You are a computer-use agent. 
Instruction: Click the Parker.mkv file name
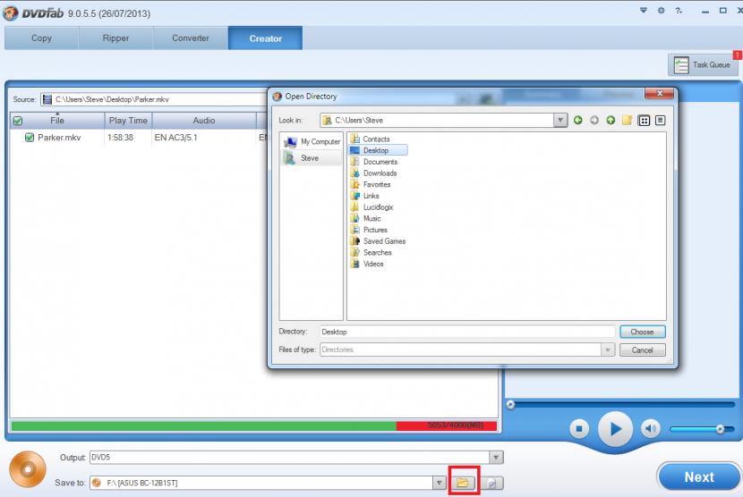coord(59,138)
